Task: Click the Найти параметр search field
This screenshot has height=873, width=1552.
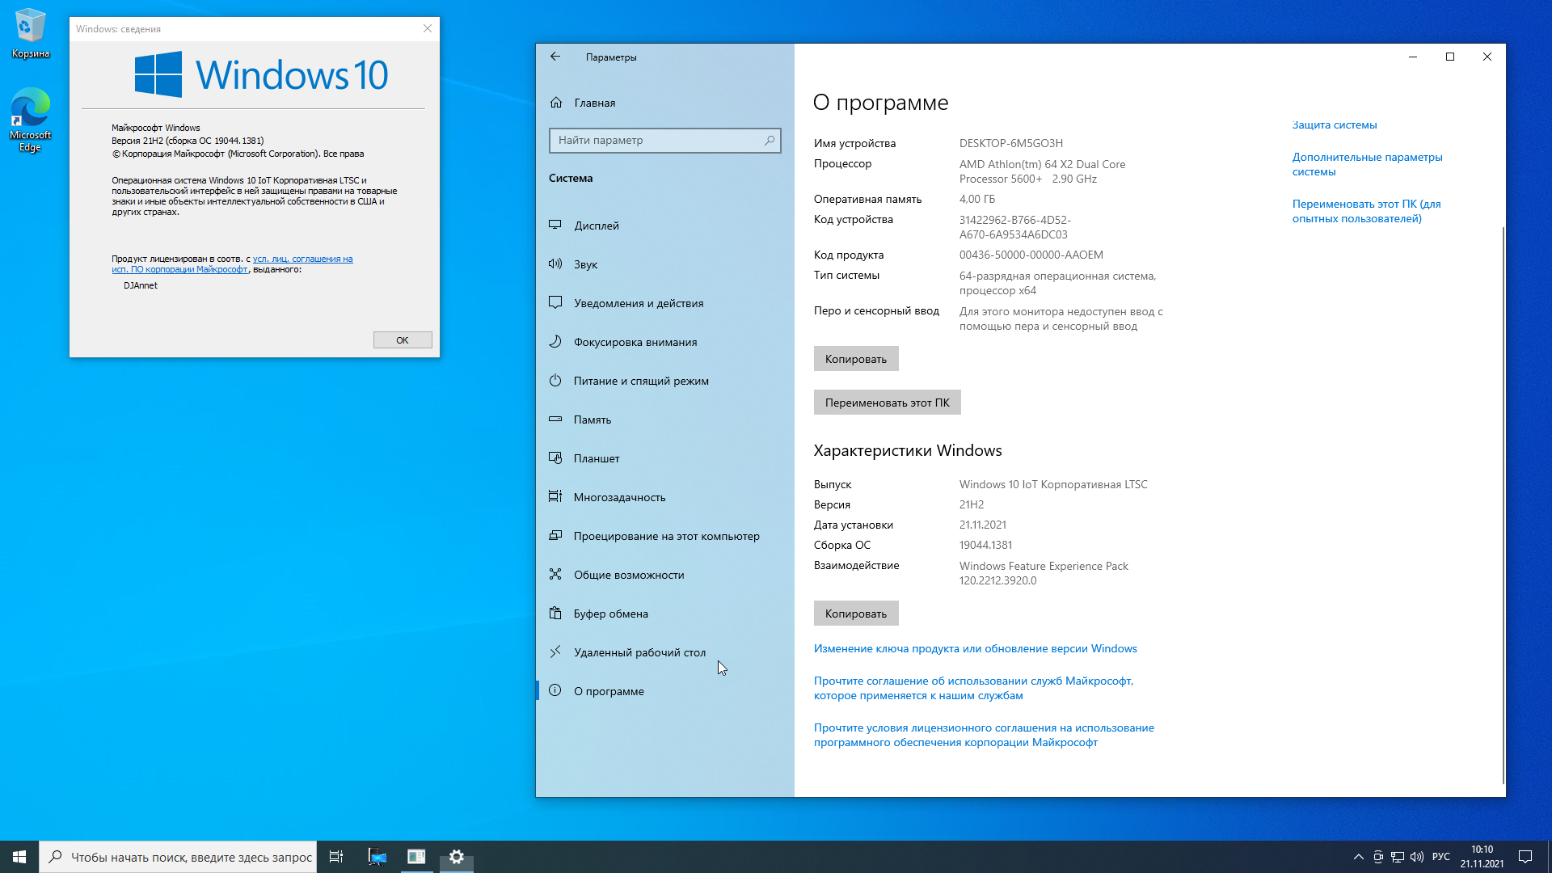Action: [655, 140]
